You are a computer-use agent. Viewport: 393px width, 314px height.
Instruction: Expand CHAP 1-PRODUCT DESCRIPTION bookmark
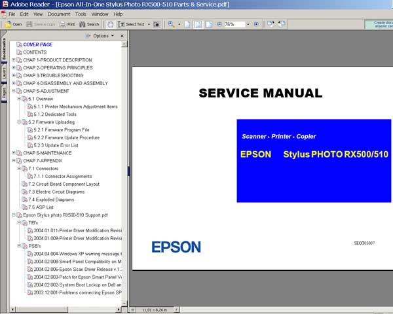click(14, 60)
